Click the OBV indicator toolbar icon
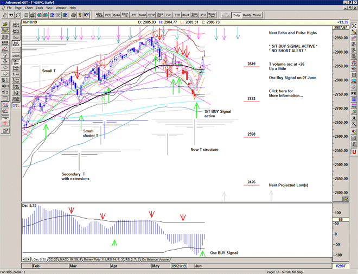The height and width of the screenshot is (274, 358). [x=151, y=15]
